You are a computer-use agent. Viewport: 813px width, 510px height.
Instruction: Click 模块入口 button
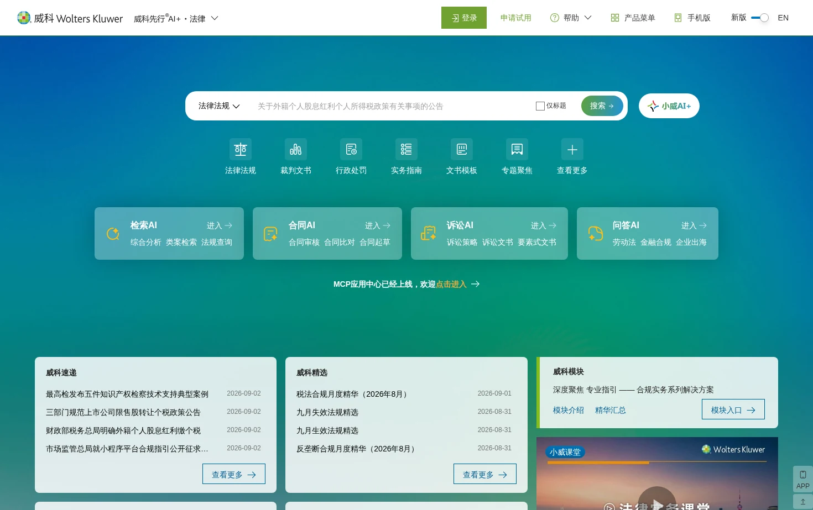[733, 409]
